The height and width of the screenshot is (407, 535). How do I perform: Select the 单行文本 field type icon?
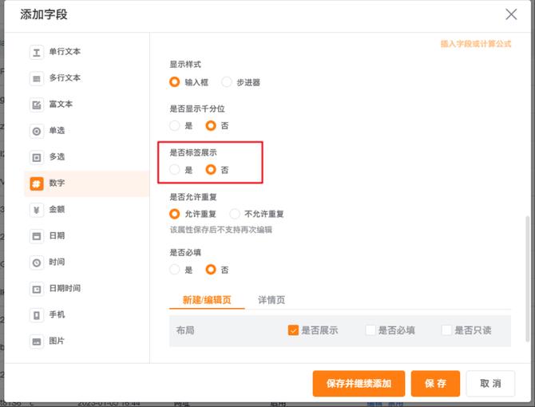click(x=37, y=52)
